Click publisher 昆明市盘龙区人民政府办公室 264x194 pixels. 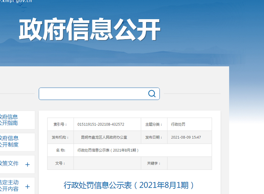tap(104, 137)
